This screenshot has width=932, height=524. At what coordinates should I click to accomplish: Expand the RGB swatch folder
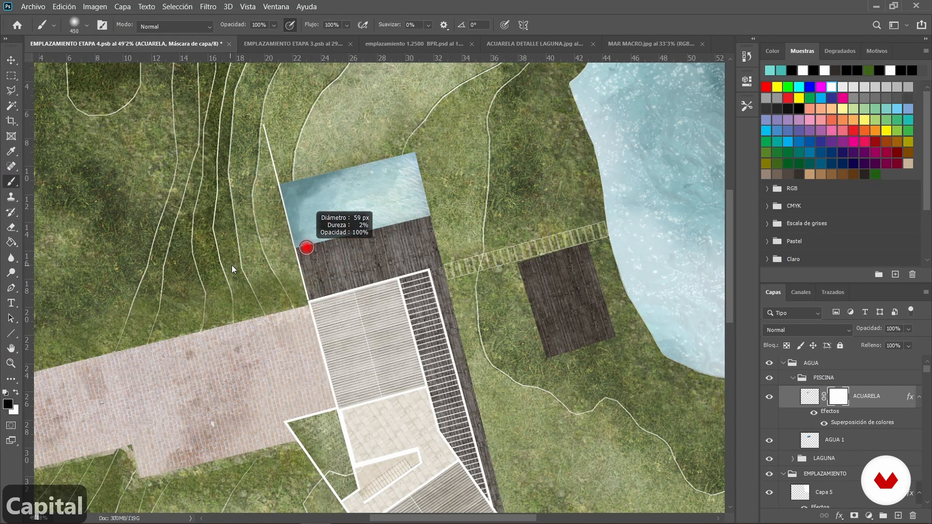[x=767, y=188]
